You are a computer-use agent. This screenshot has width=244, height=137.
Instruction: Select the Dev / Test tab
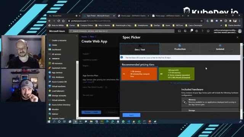pyautogui.click(x=140, y=49)
